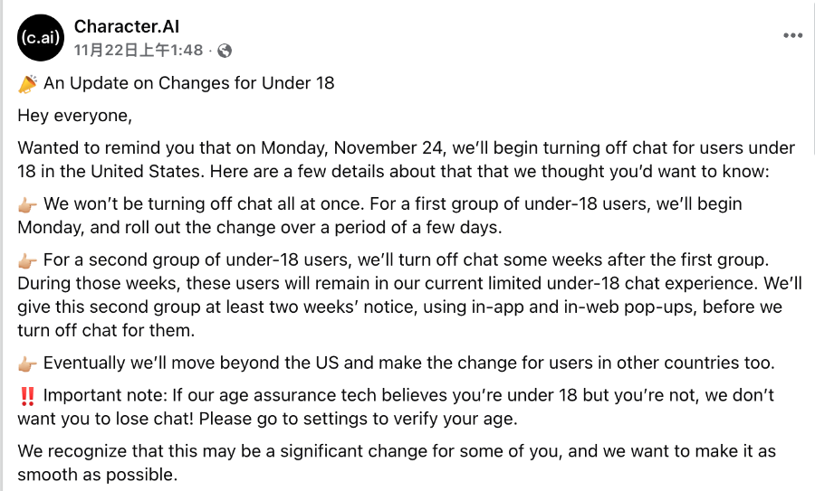Image resolution: width=815 pixels, height=491 pixels.
Task: Open the Character.AI page name link
Action: pyautogui.click(x=127, y=27)
